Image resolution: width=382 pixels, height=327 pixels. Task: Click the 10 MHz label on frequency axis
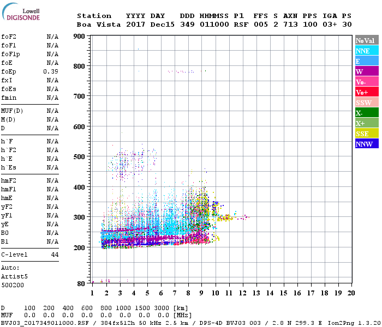point(215,293)
